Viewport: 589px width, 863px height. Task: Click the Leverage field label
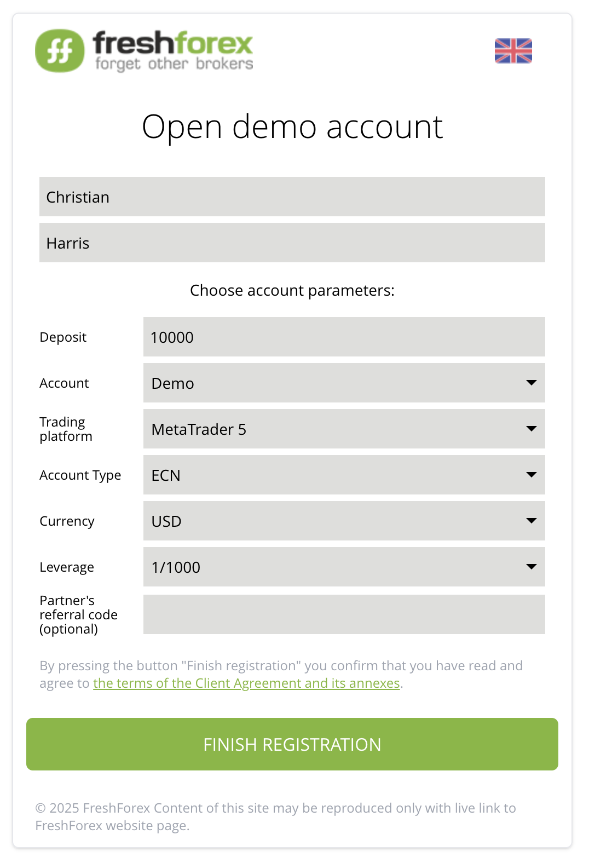[67, 567]
